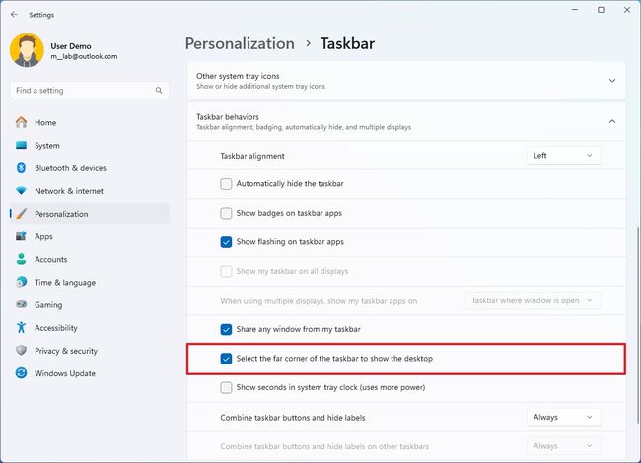The image size is (641, 463).
Task: Click the Gaming icon in sidebar
Action: click(x=21, y=305)
